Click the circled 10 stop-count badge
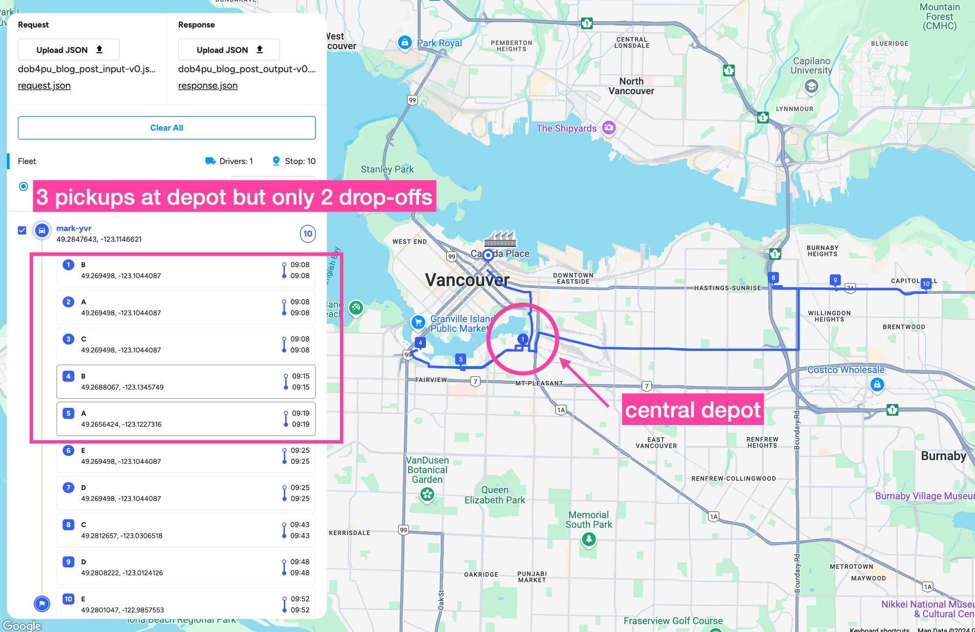Image resolution: width=975 pixels, height=632 pixels. click(308, 233)
